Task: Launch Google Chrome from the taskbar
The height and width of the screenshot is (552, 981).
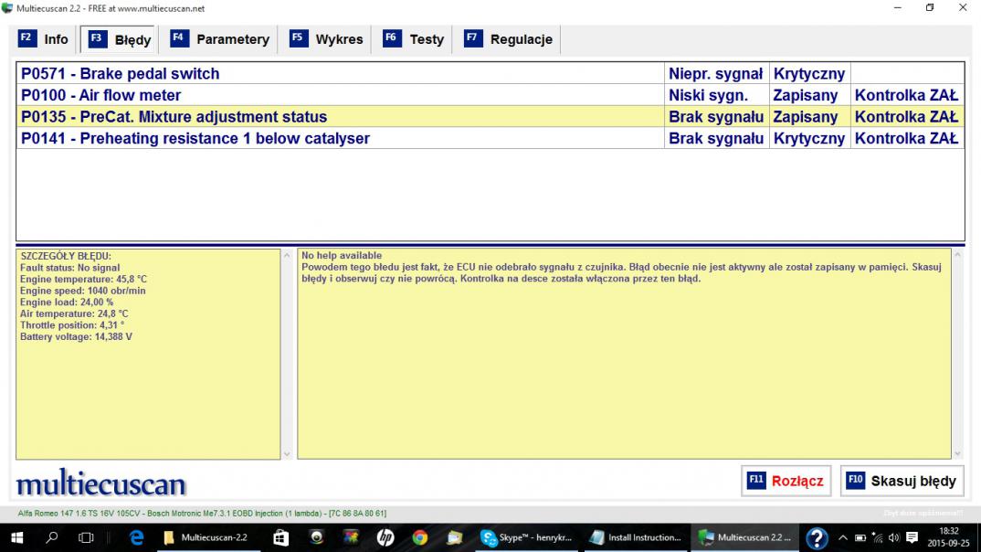Action: [420, 537]
